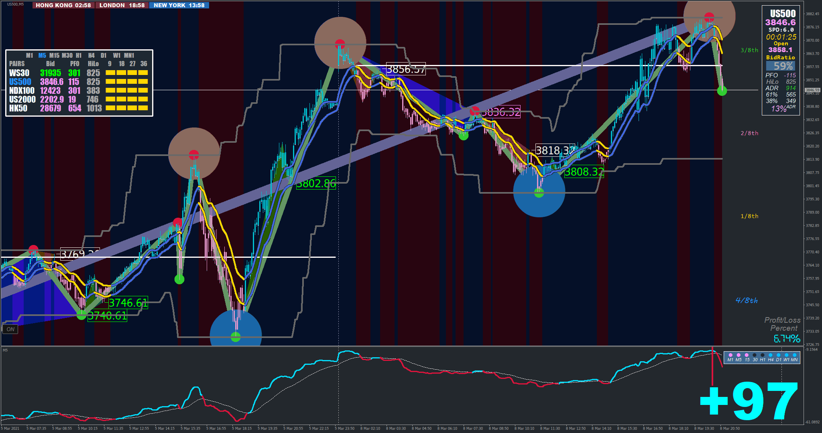Click the H4 cyan dot in oscillator panel
The width and height of the screenshot is (822, 433).
(x=771, y=355)
